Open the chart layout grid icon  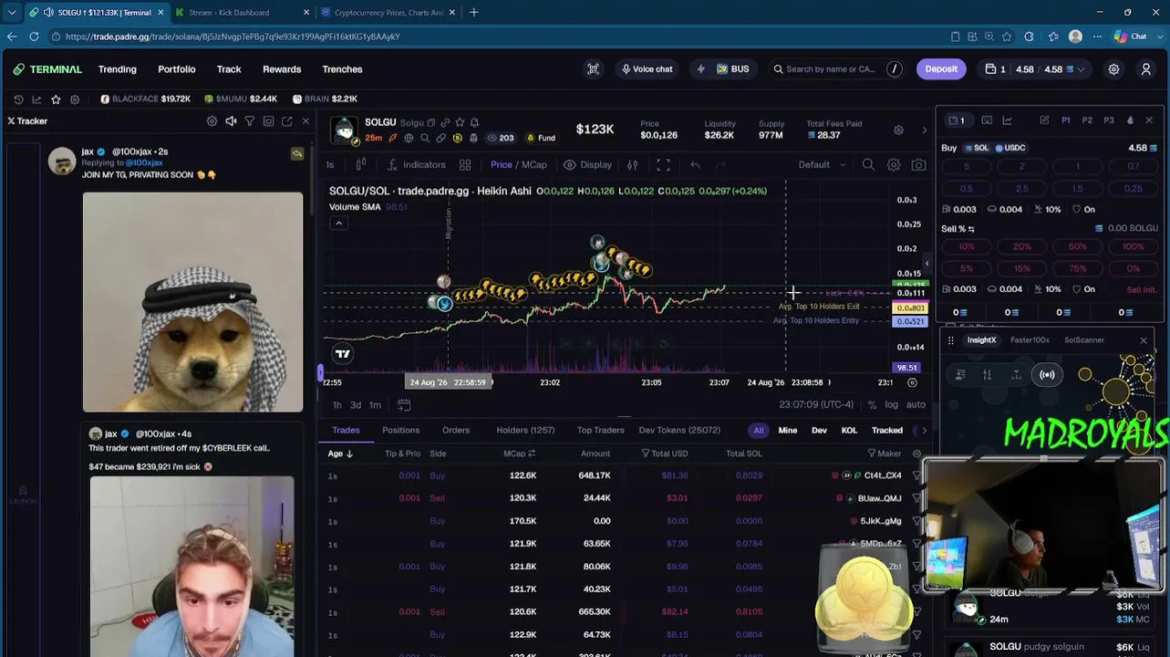pyautogui.click(x=465, y=165)
